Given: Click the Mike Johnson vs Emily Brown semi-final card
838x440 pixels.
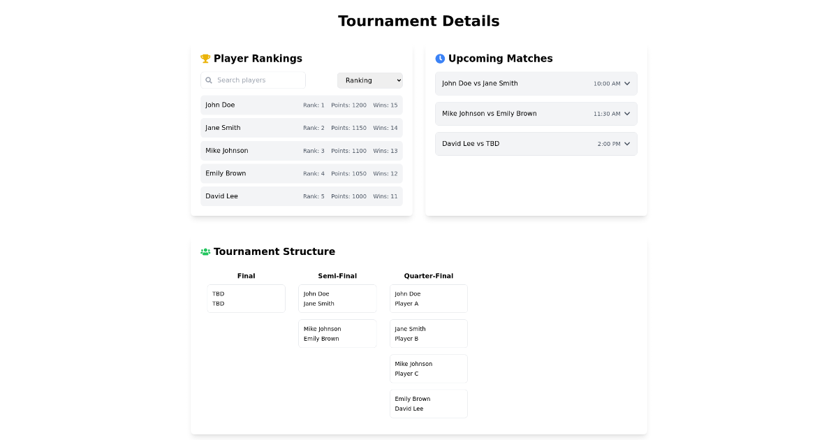Looking at the screenshot, I should coord(337,333).
